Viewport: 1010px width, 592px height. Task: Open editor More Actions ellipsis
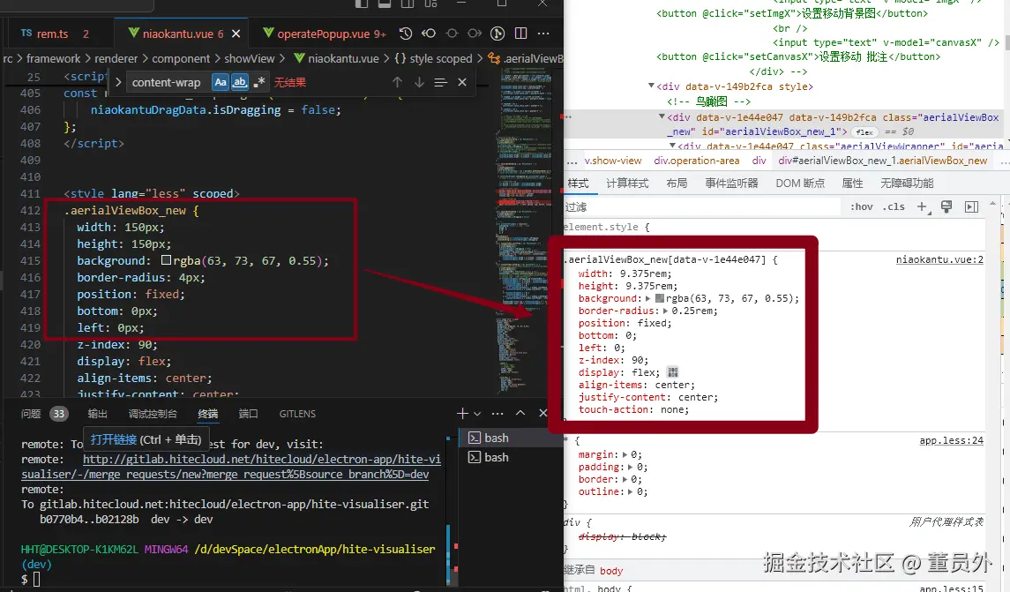(543, 34)
